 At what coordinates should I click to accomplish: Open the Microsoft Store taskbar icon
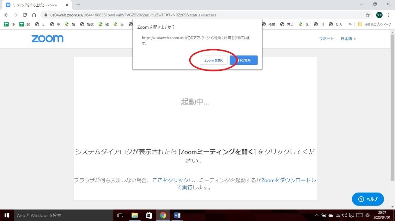coord(149,215)
